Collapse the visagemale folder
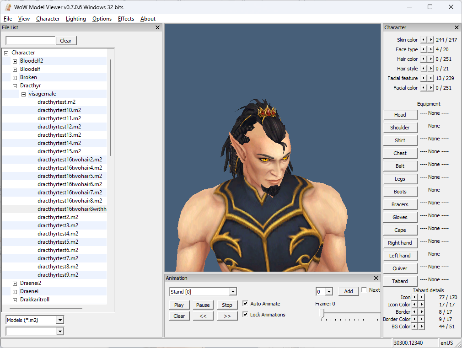Image resolution: width=462 pixels, height=348 pixels. click(24, 94)
